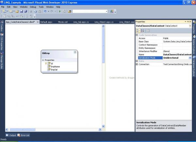Select the tblEmp entity header

46,53
